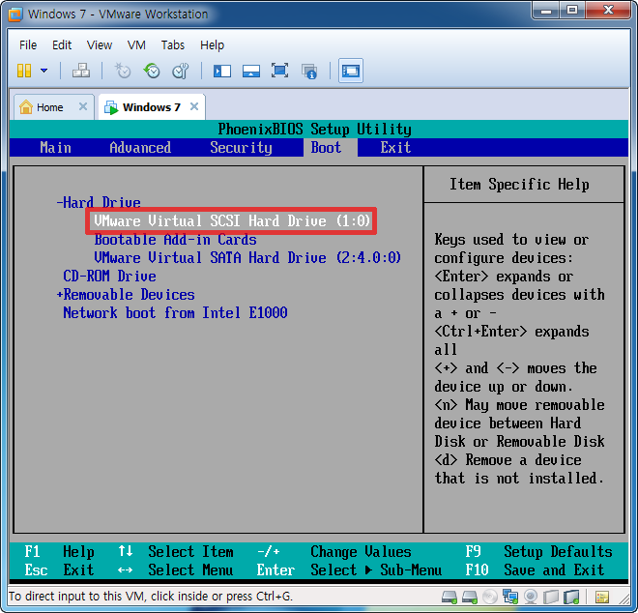This screenshot has height=613, width=638.
Task: Open the Snapshot Manager wrench-clock icon
Action: (180, 71)
